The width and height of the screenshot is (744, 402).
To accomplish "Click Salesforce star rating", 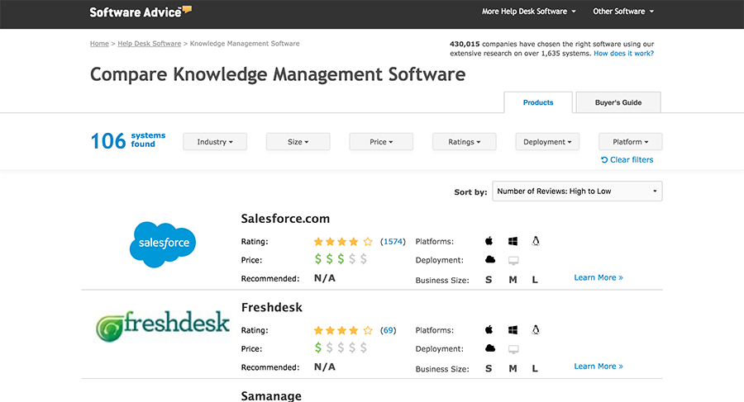I will [x=343, y=242].
